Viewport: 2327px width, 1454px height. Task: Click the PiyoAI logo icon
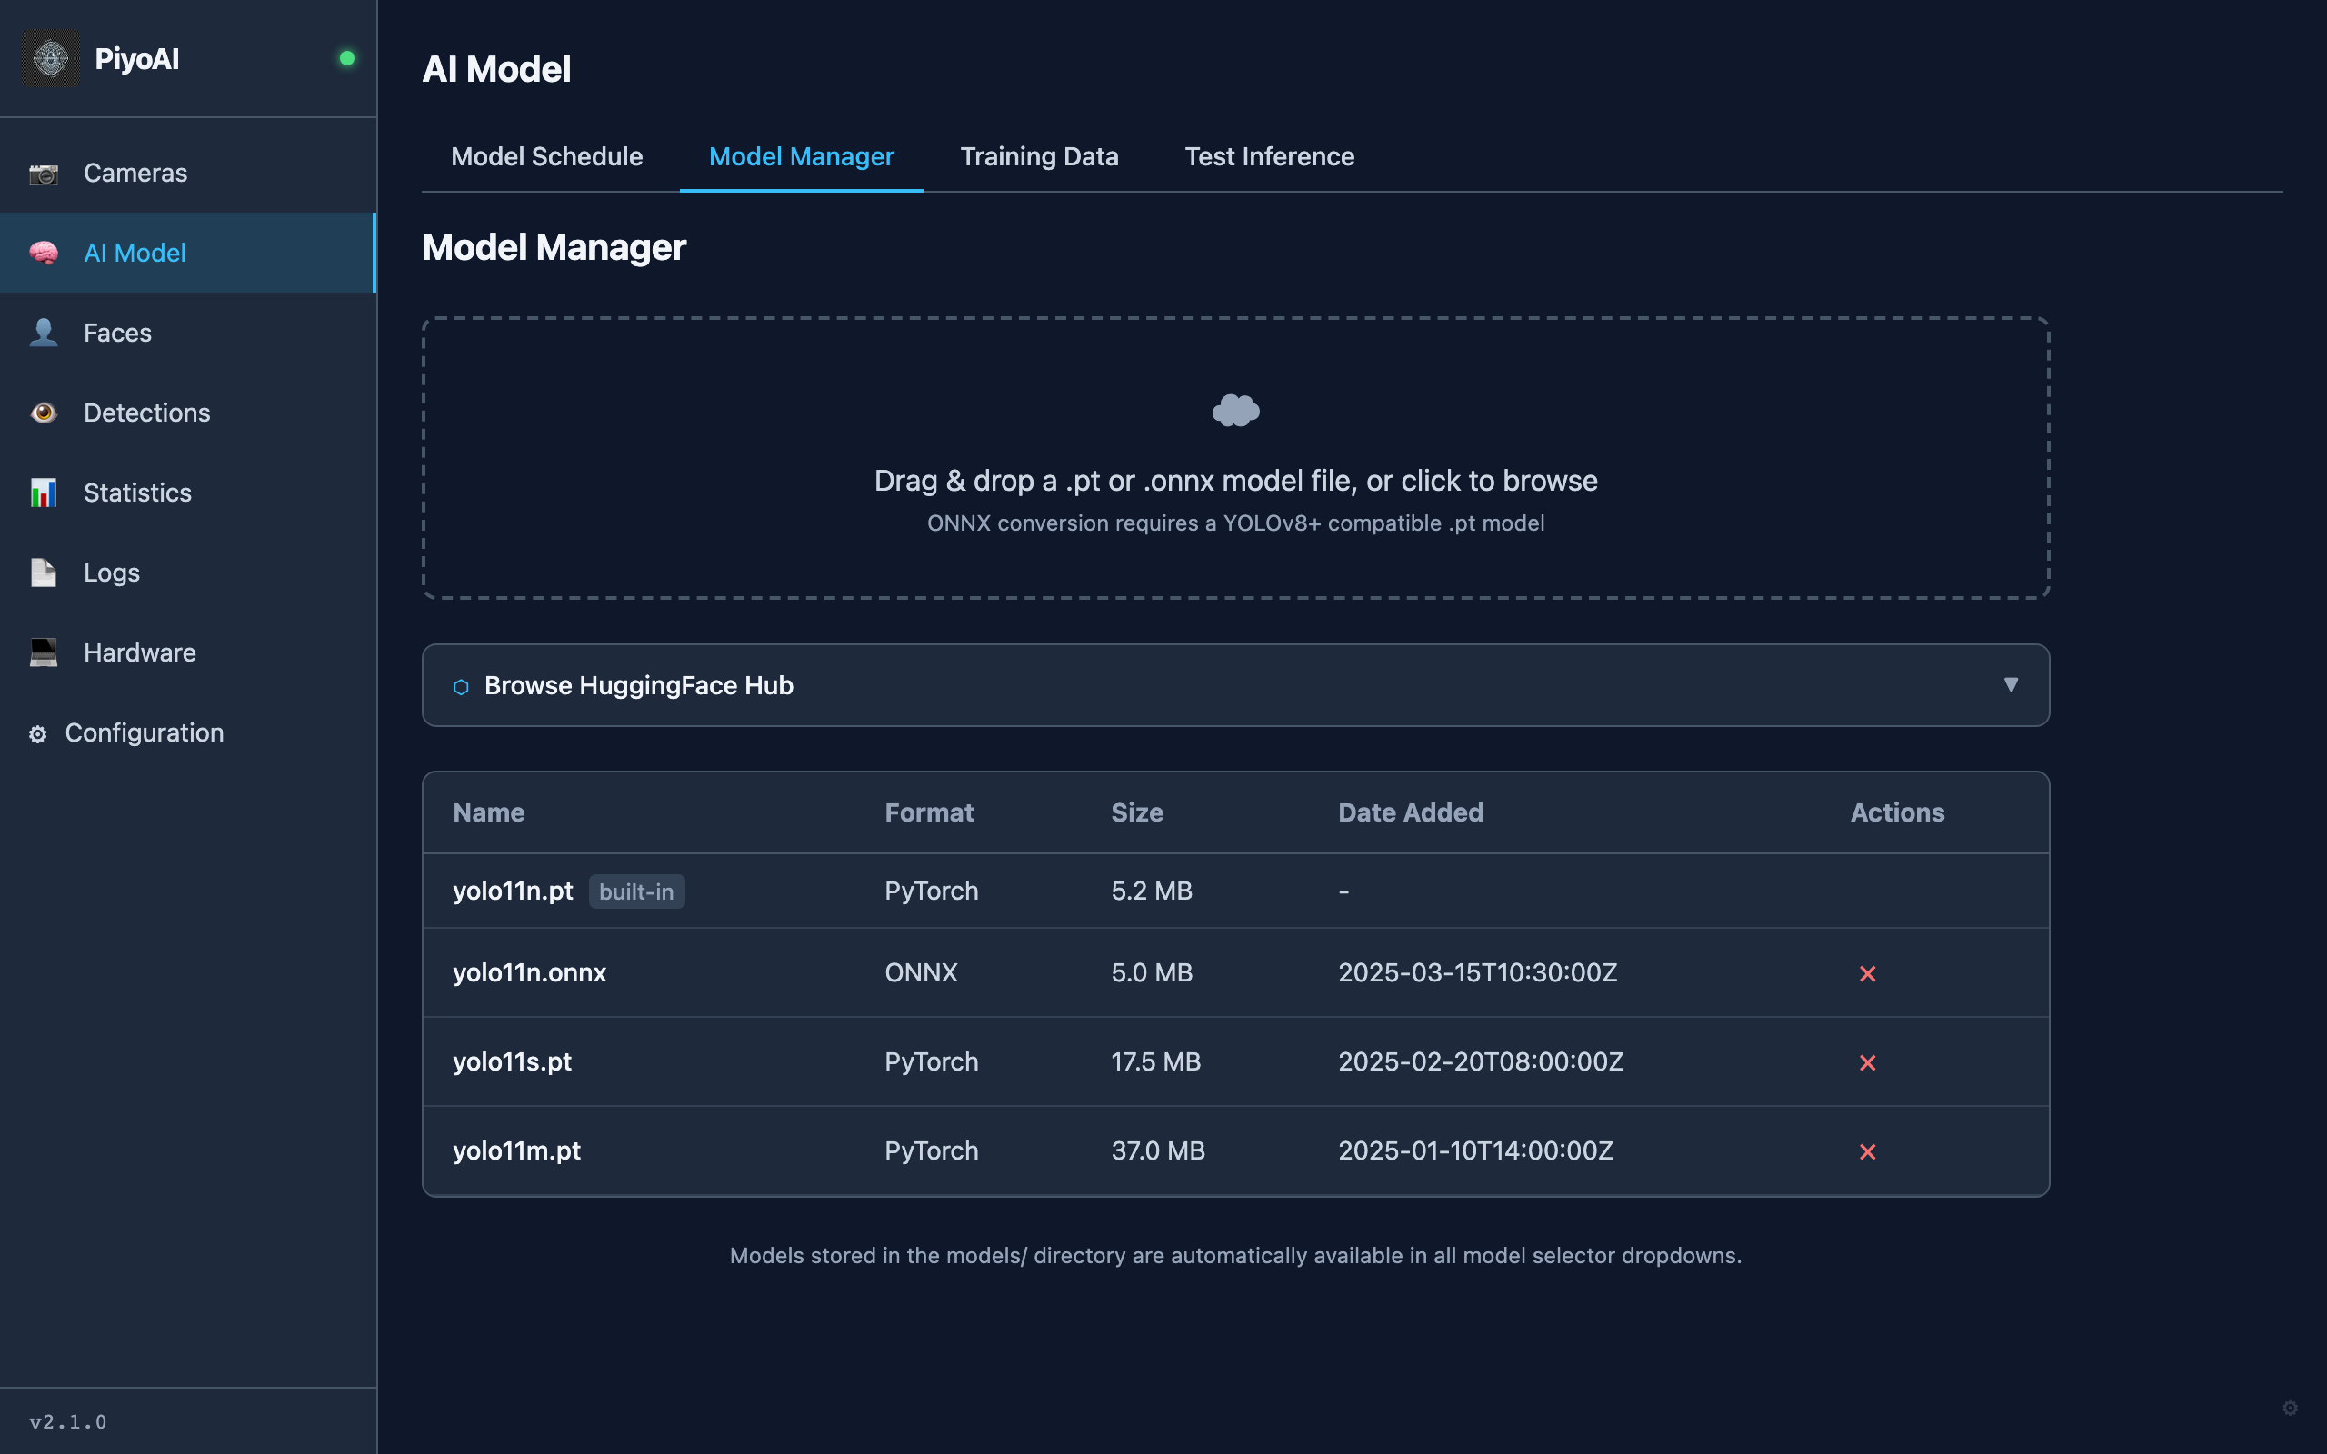tap(51, 59)
